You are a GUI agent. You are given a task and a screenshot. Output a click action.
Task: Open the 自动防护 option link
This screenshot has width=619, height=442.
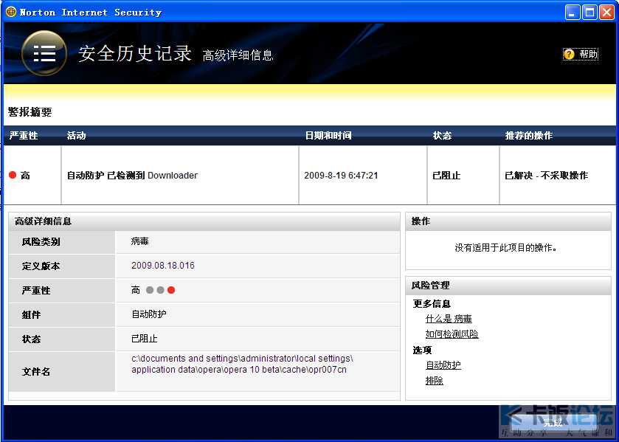pos(443,365)
